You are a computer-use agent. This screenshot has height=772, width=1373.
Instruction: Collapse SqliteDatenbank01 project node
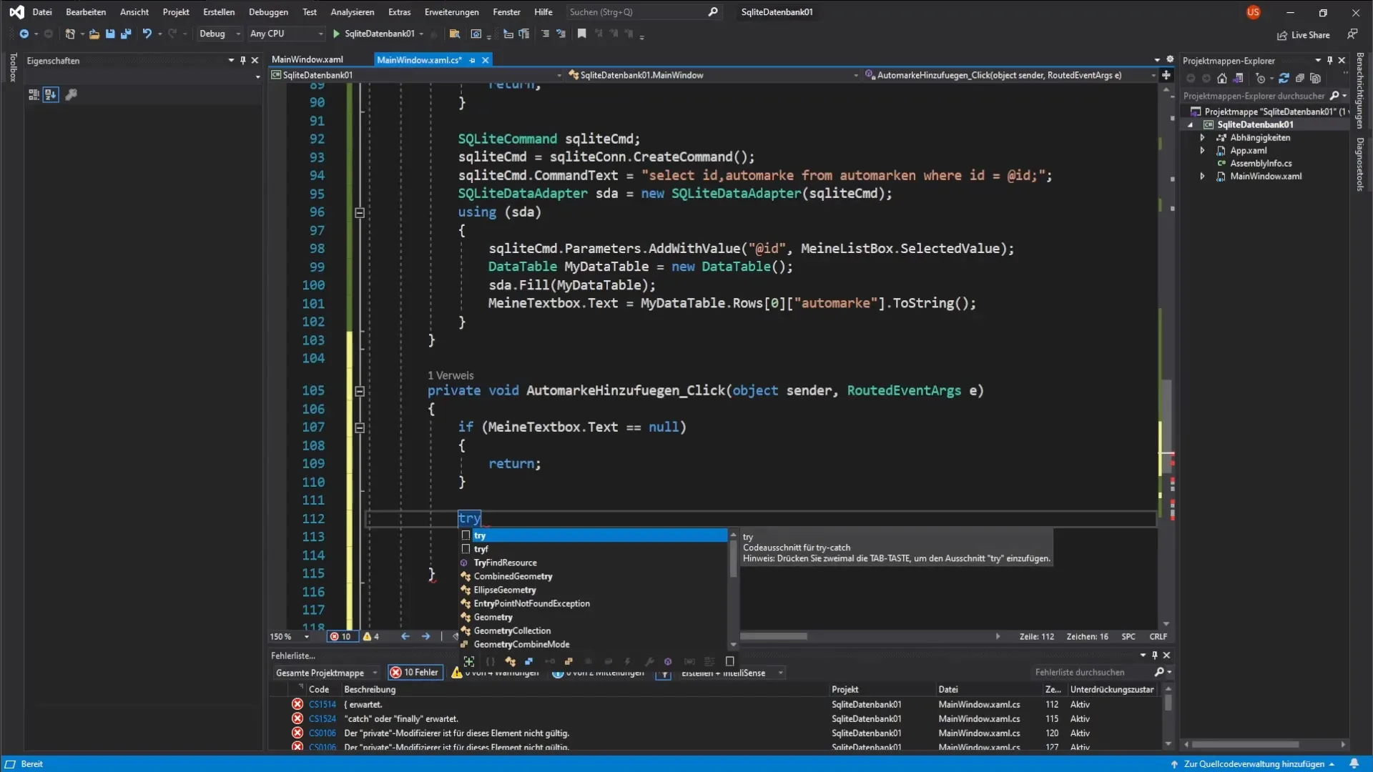pos(1191,125)
